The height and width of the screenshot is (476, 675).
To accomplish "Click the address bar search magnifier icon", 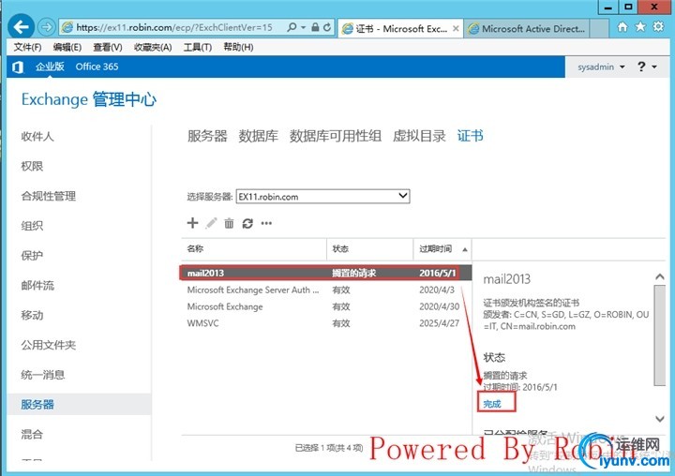I will (x=292, y=27).
